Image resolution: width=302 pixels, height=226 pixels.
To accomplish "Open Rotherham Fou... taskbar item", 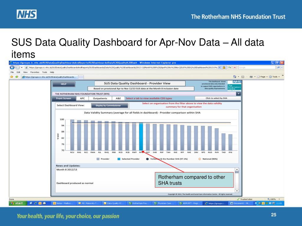I will (139, 203).
